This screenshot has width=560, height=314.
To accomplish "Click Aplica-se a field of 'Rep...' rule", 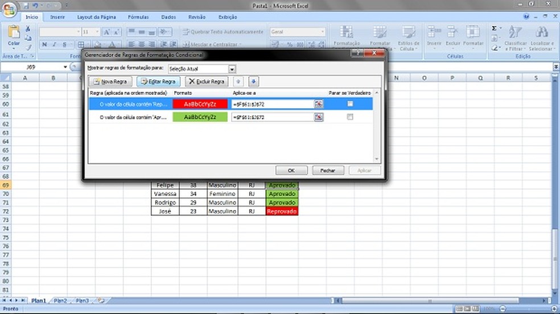I will tap(273, 104).
